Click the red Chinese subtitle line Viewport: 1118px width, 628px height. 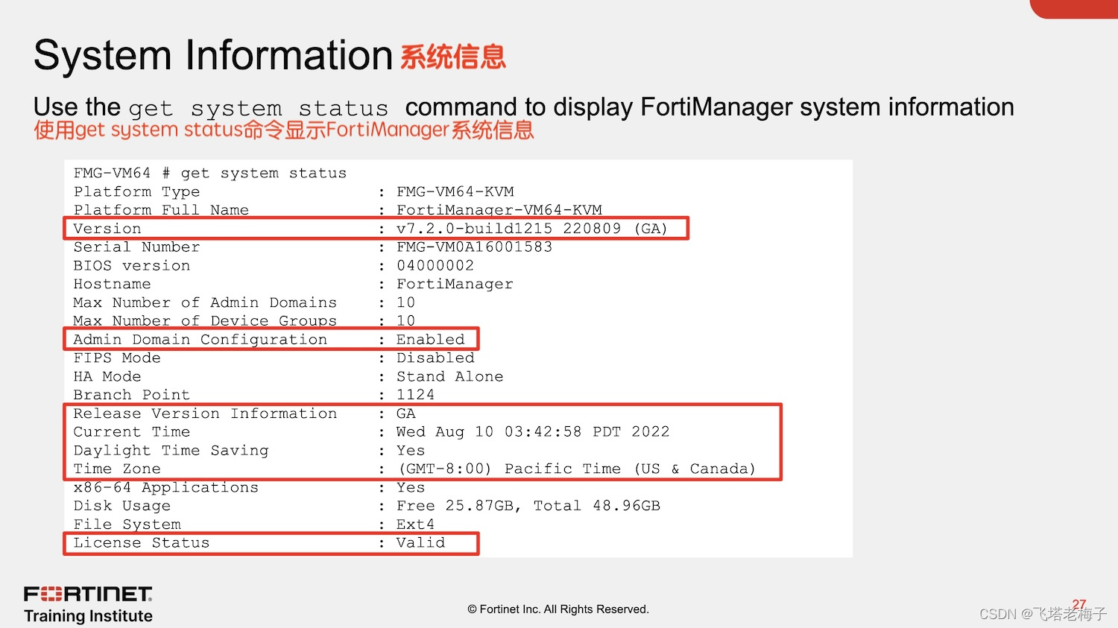pos(284,130)
